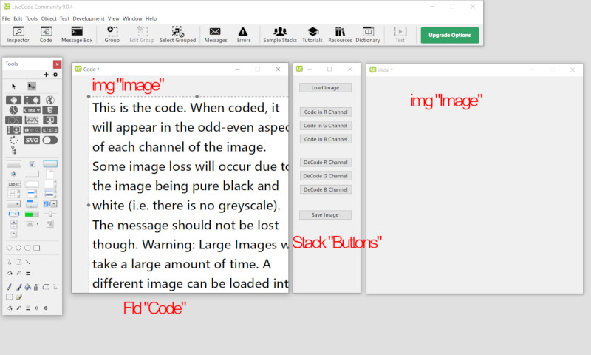This screenshot has height=355, width=591.
Task: Open the Errors window
Action: 243,34
